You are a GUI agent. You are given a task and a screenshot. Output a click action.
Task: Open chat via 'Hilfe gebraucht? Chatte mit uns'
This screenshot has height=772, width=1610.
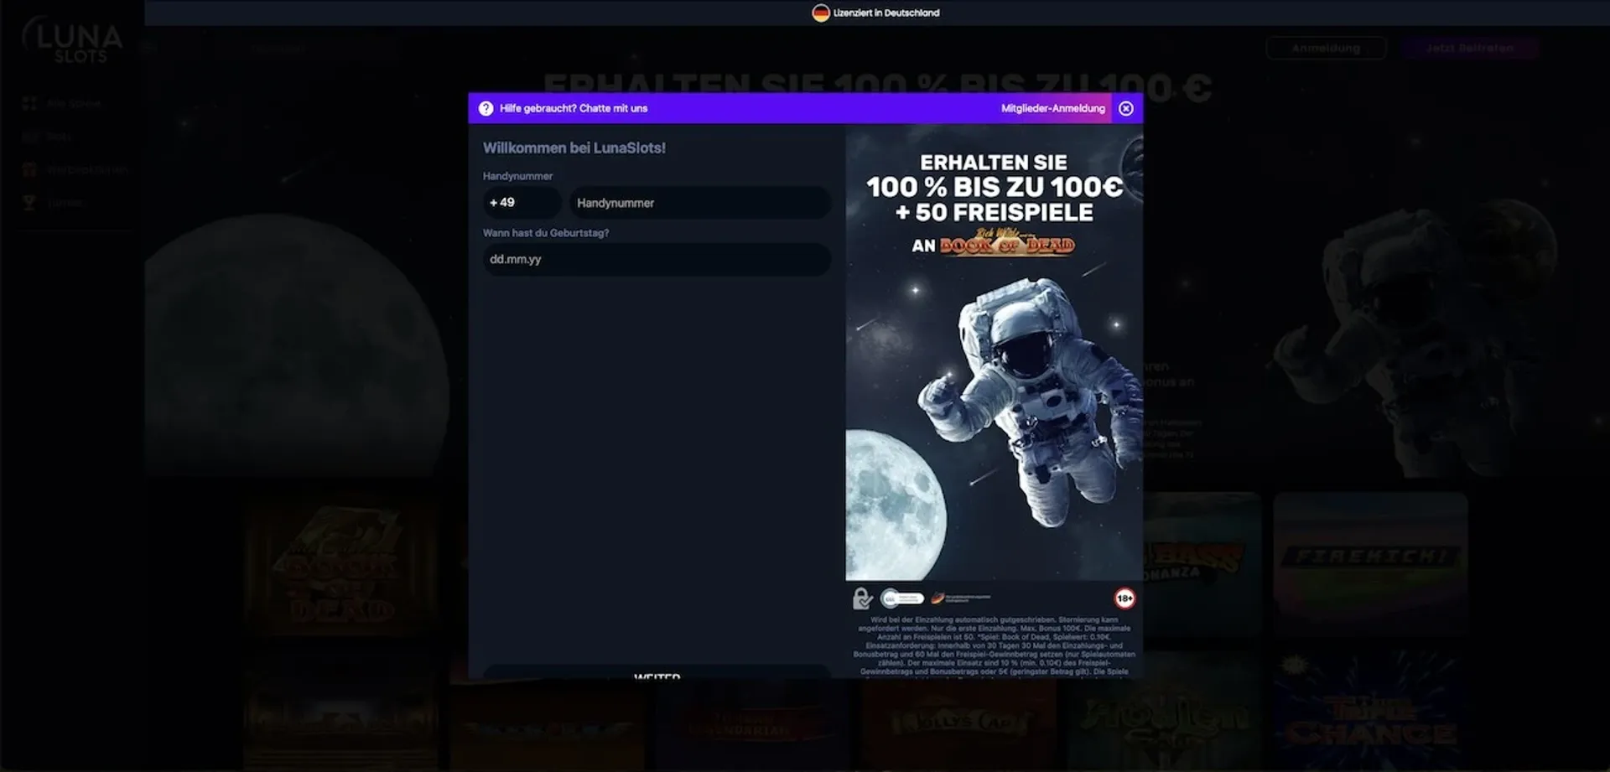click(574, 108)
